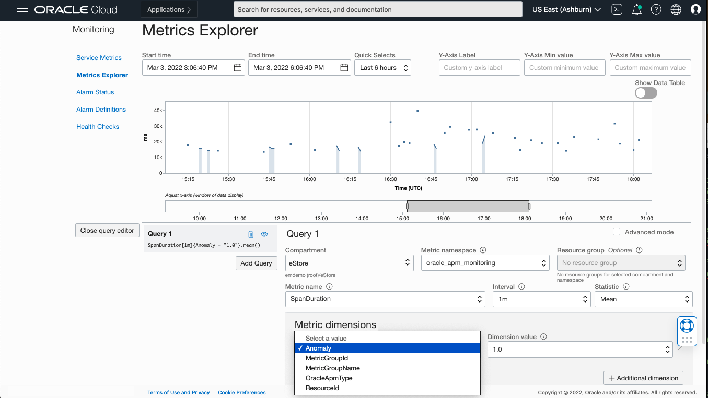
Task: Open the language globe icon
Action: [x=676, y=9]
